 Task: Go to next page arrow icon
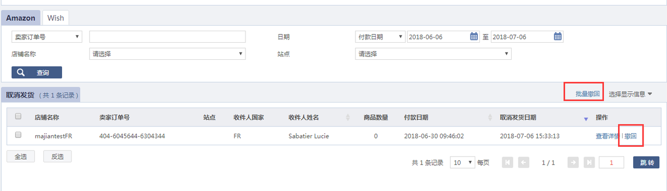point(573,162)
